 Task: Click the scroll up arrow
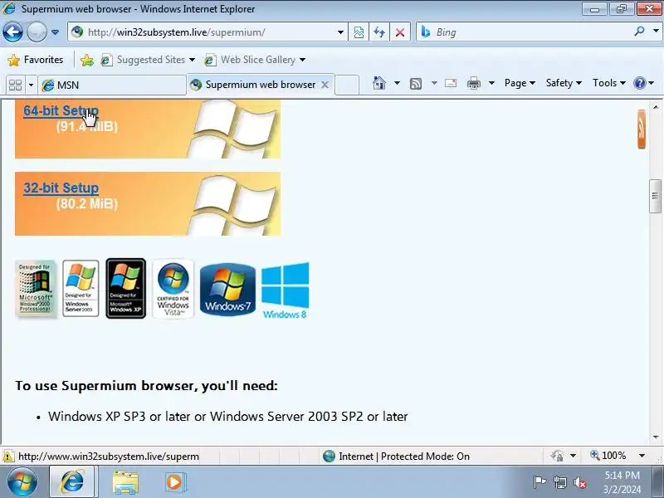[656, 106]
